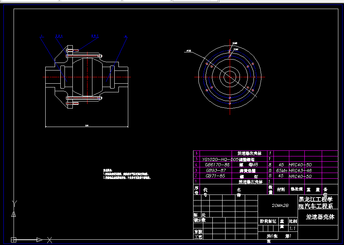The width and height of the screenshot is (344, 245).
Task: Select the grouped balloon label 5 6 7
Action: point(95,35)
